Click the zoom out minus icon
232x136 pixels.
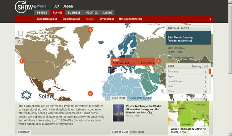(20, 33)
